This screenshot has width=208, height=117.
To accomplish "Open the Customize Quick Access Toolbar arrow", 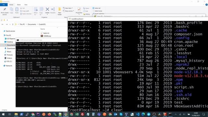I will pyautogui.click(x=7, y=20).
